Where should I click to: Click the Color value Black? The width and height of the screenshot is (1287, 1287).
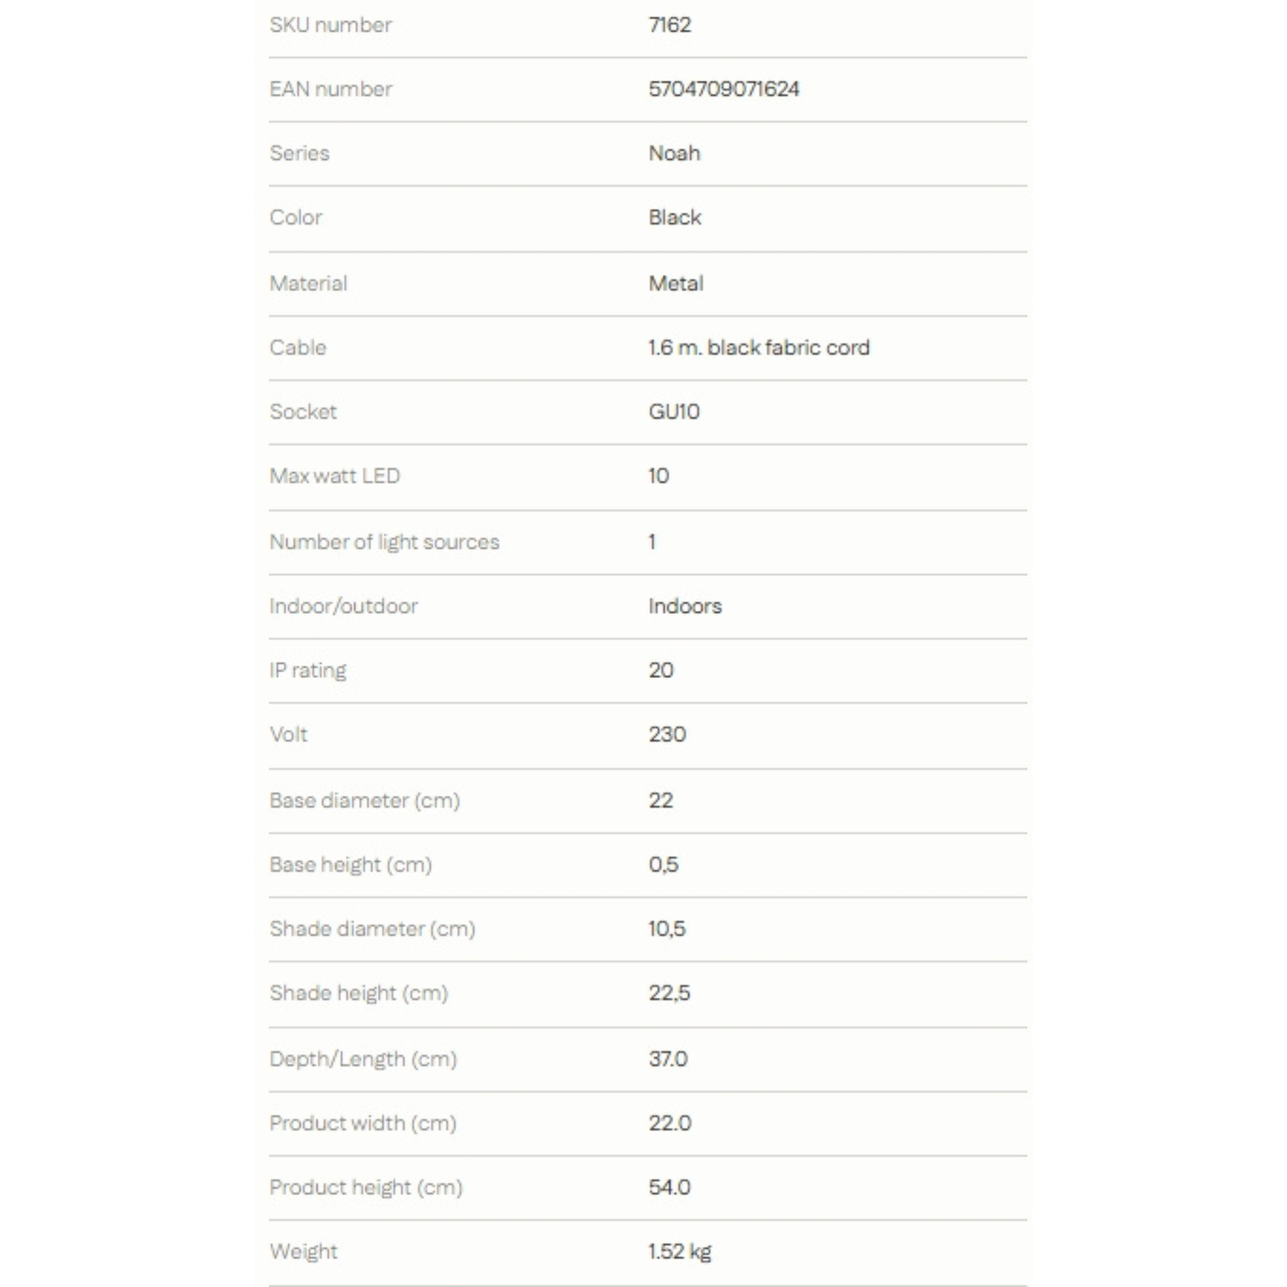pos(675,217)
